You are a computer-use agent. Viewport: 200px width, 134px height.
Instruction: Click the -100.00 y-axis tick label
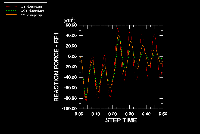point(70,109)
